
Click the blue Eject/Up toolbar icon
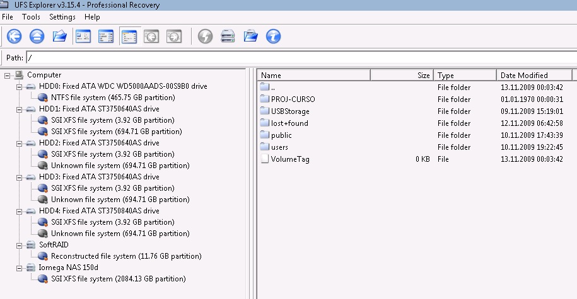point(37,37)
